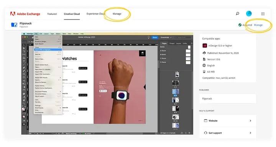Select the Gap tool

[24, 55]
